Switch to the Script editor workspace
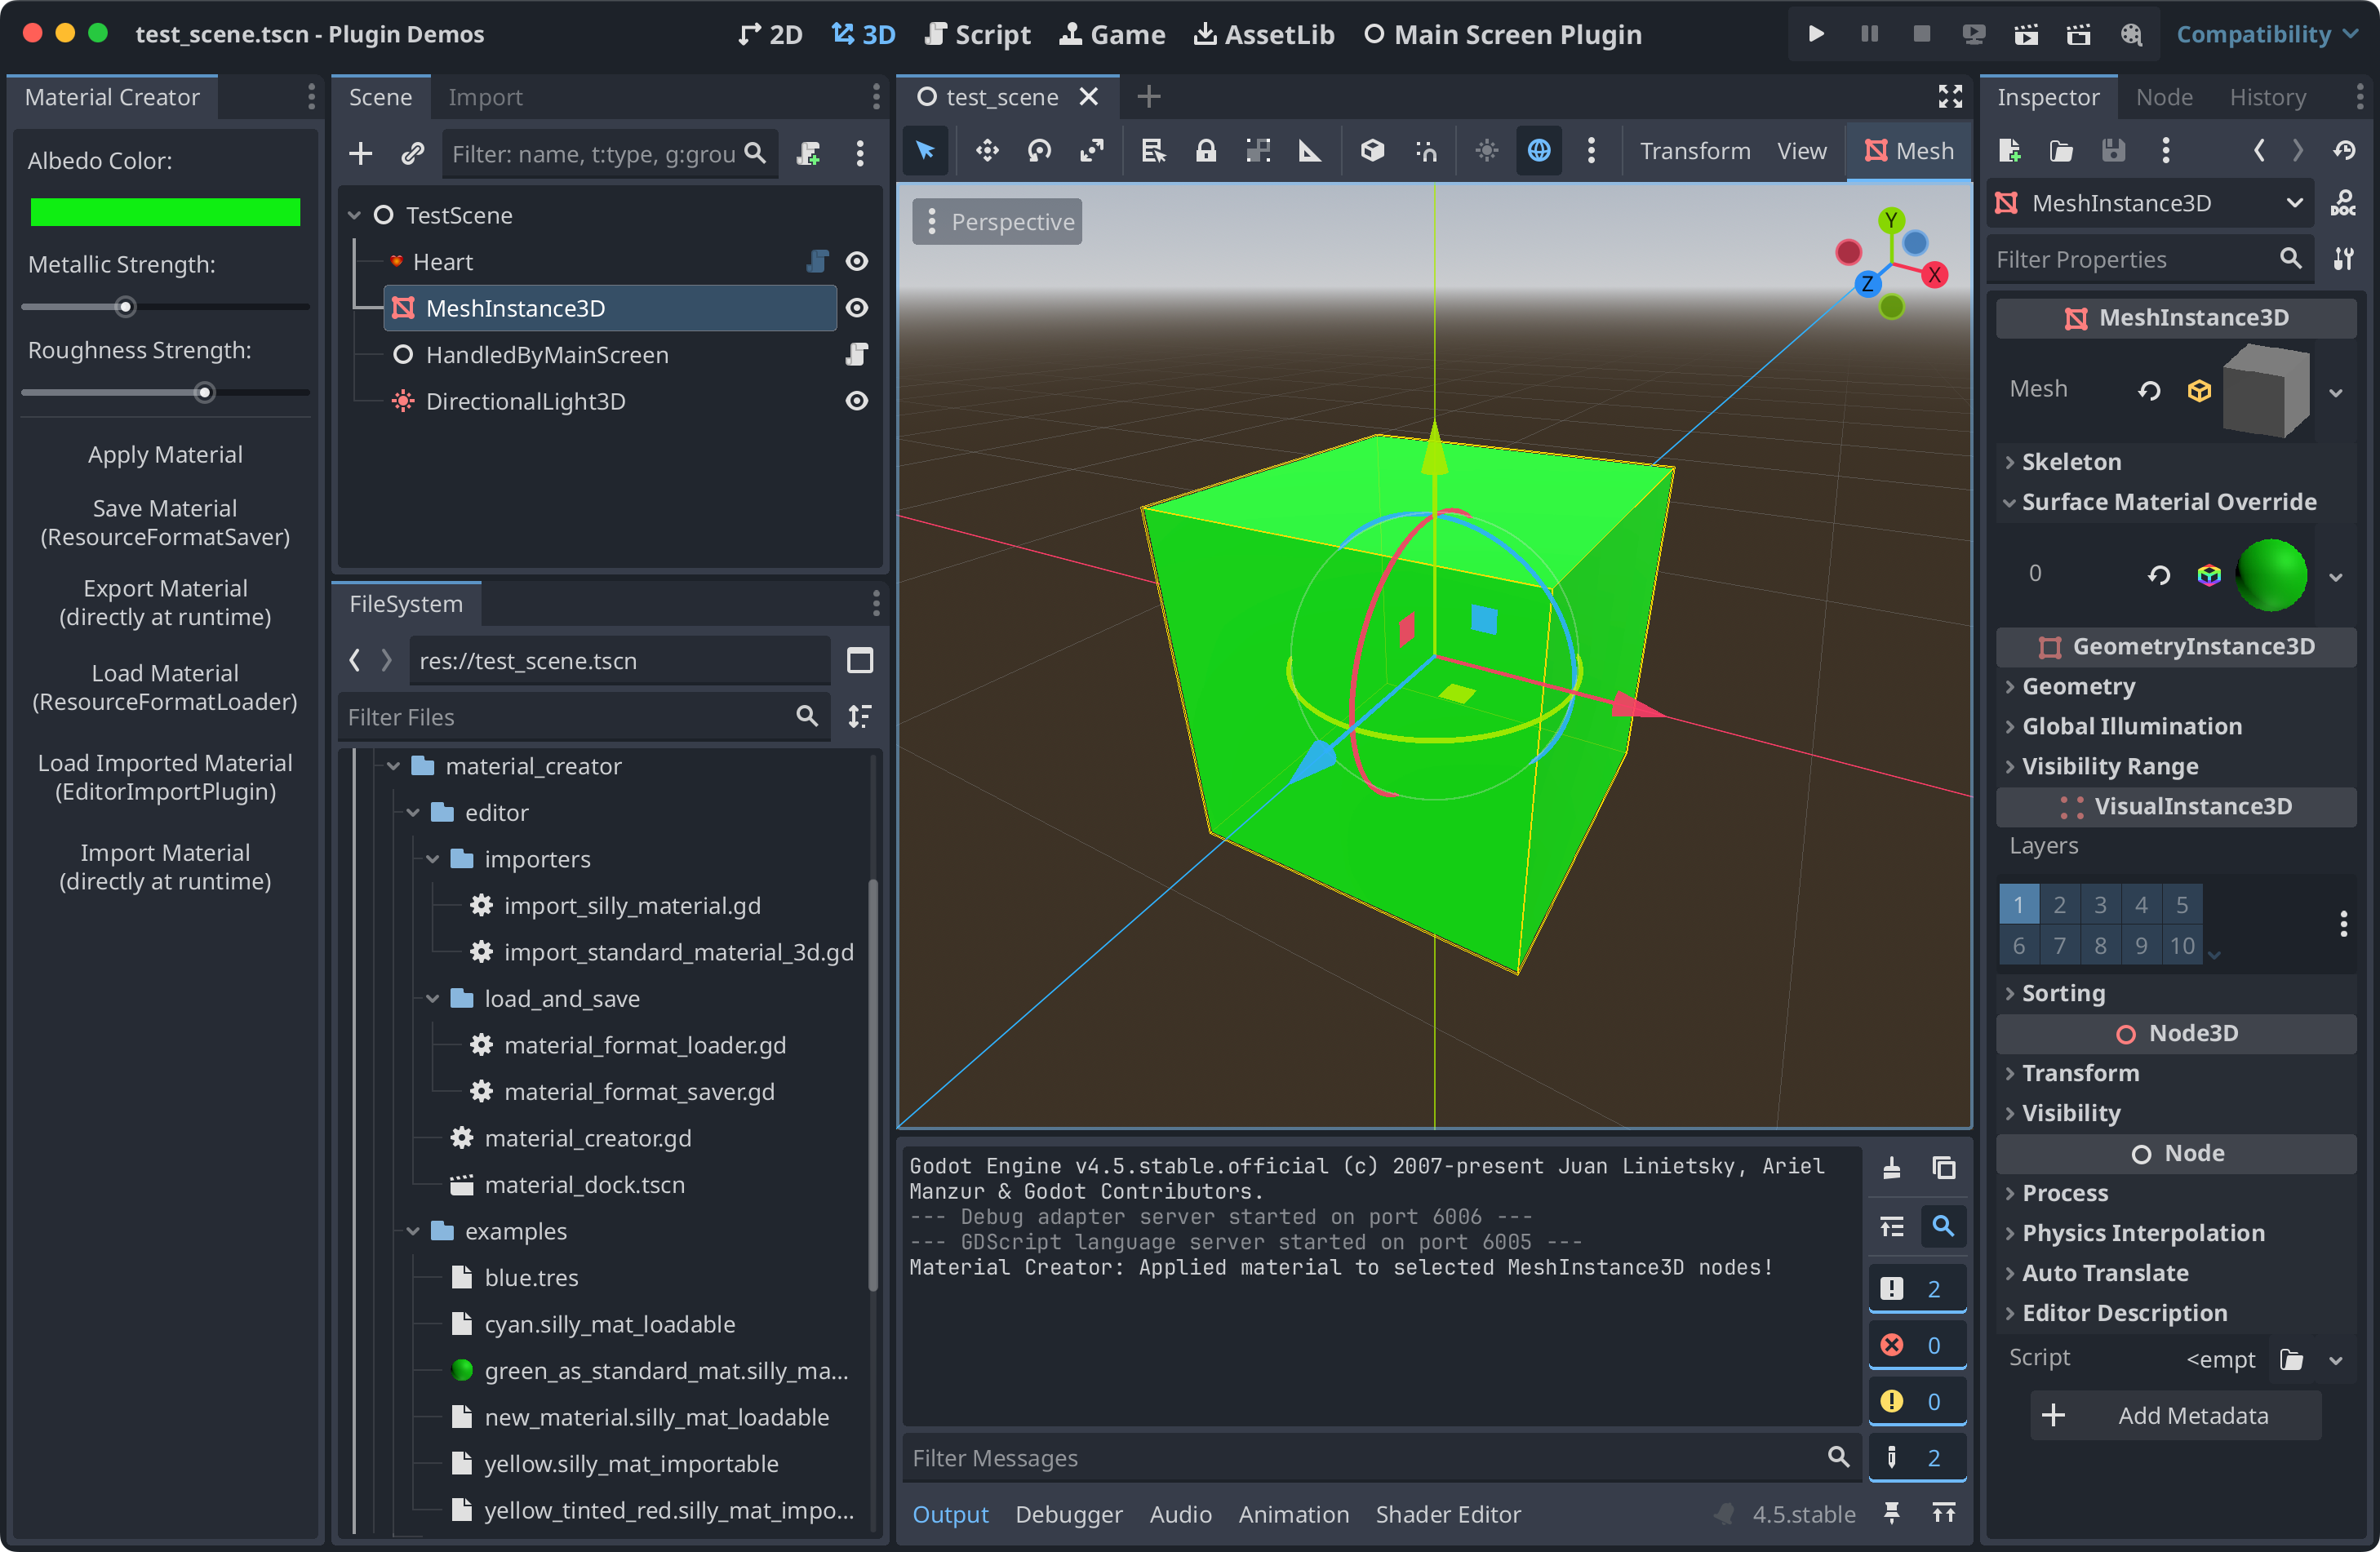This screenshot has height=1552, width=2380. [x=978, y=33]
